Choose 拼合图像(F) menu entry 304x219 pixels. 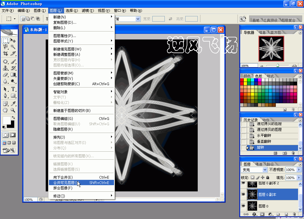(81, 188)
